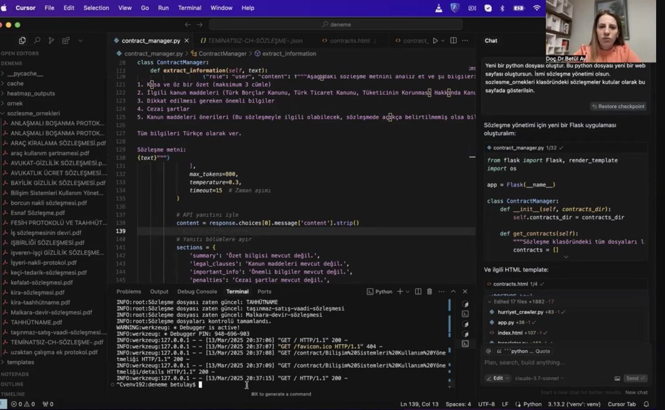Change language mode via Python in status bar
The height and width of the screenshot is (410, 665).
pyautogui.click(x=532, y=404)
